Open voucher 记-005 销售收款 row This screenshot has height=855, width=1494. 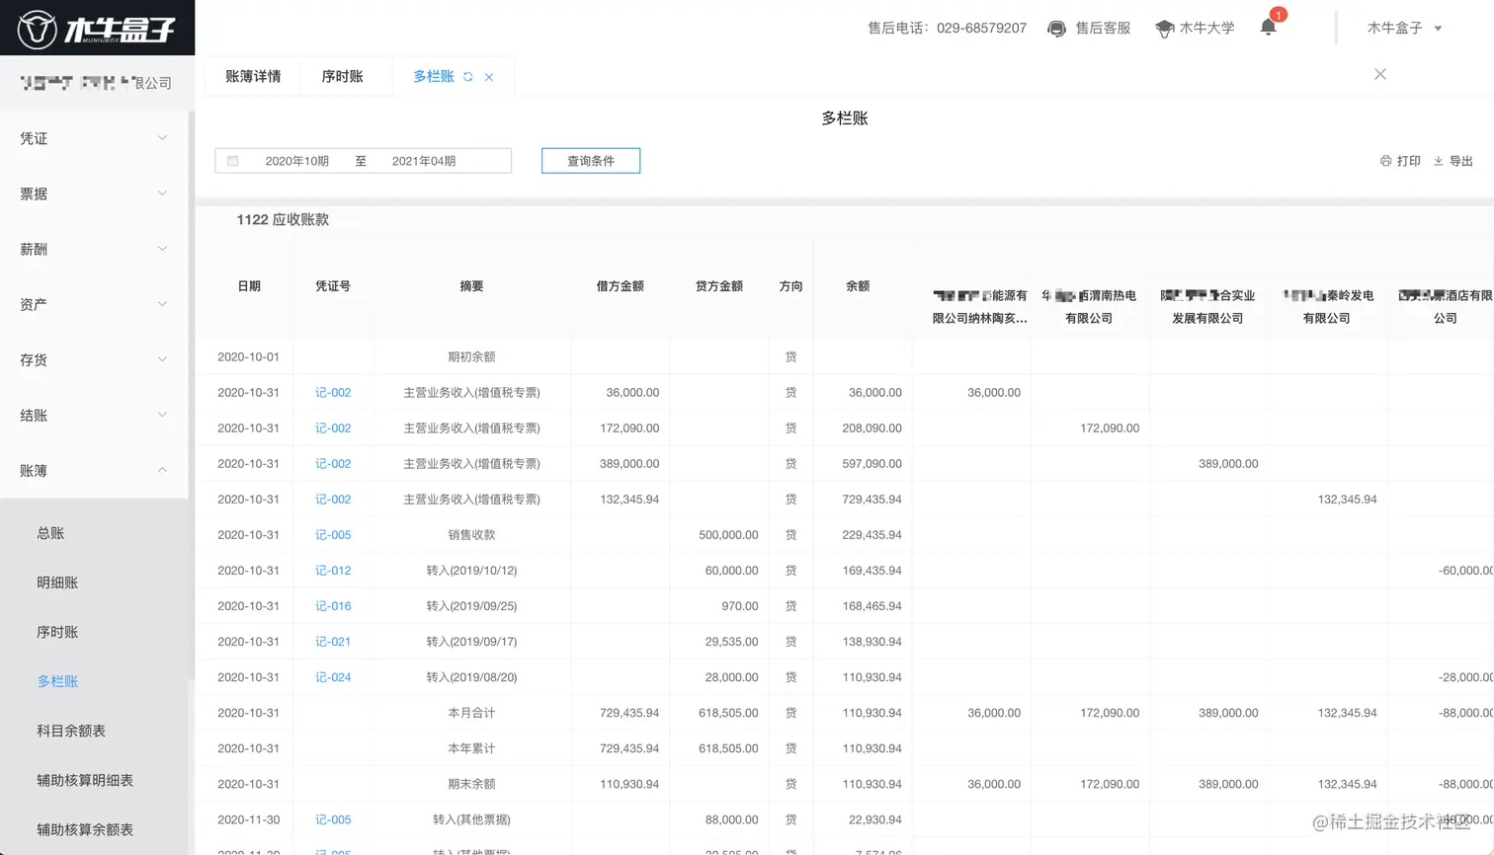coord(333,535)
